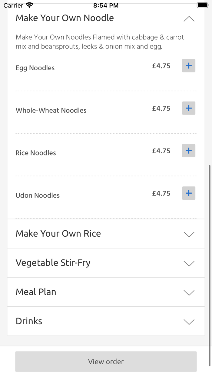Expand the Make Your Own Rice chevron
Screen dimensions: 212x377
189,234
